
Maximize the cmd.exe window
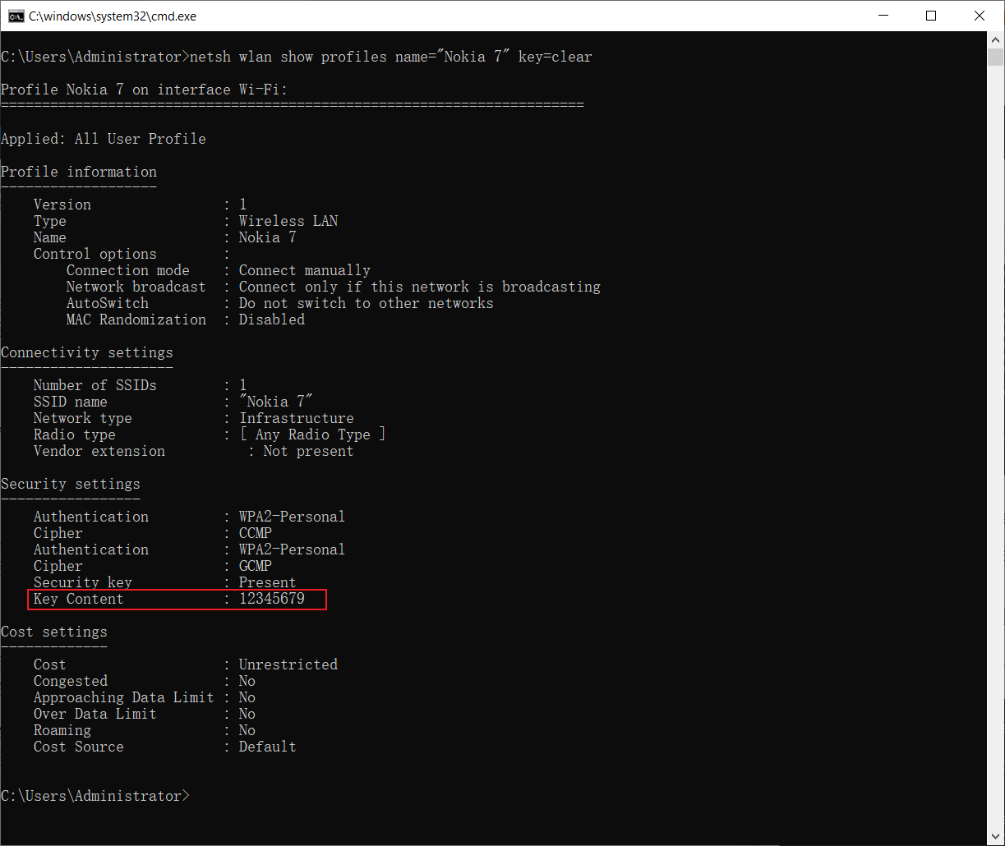(x=931, y=16)
